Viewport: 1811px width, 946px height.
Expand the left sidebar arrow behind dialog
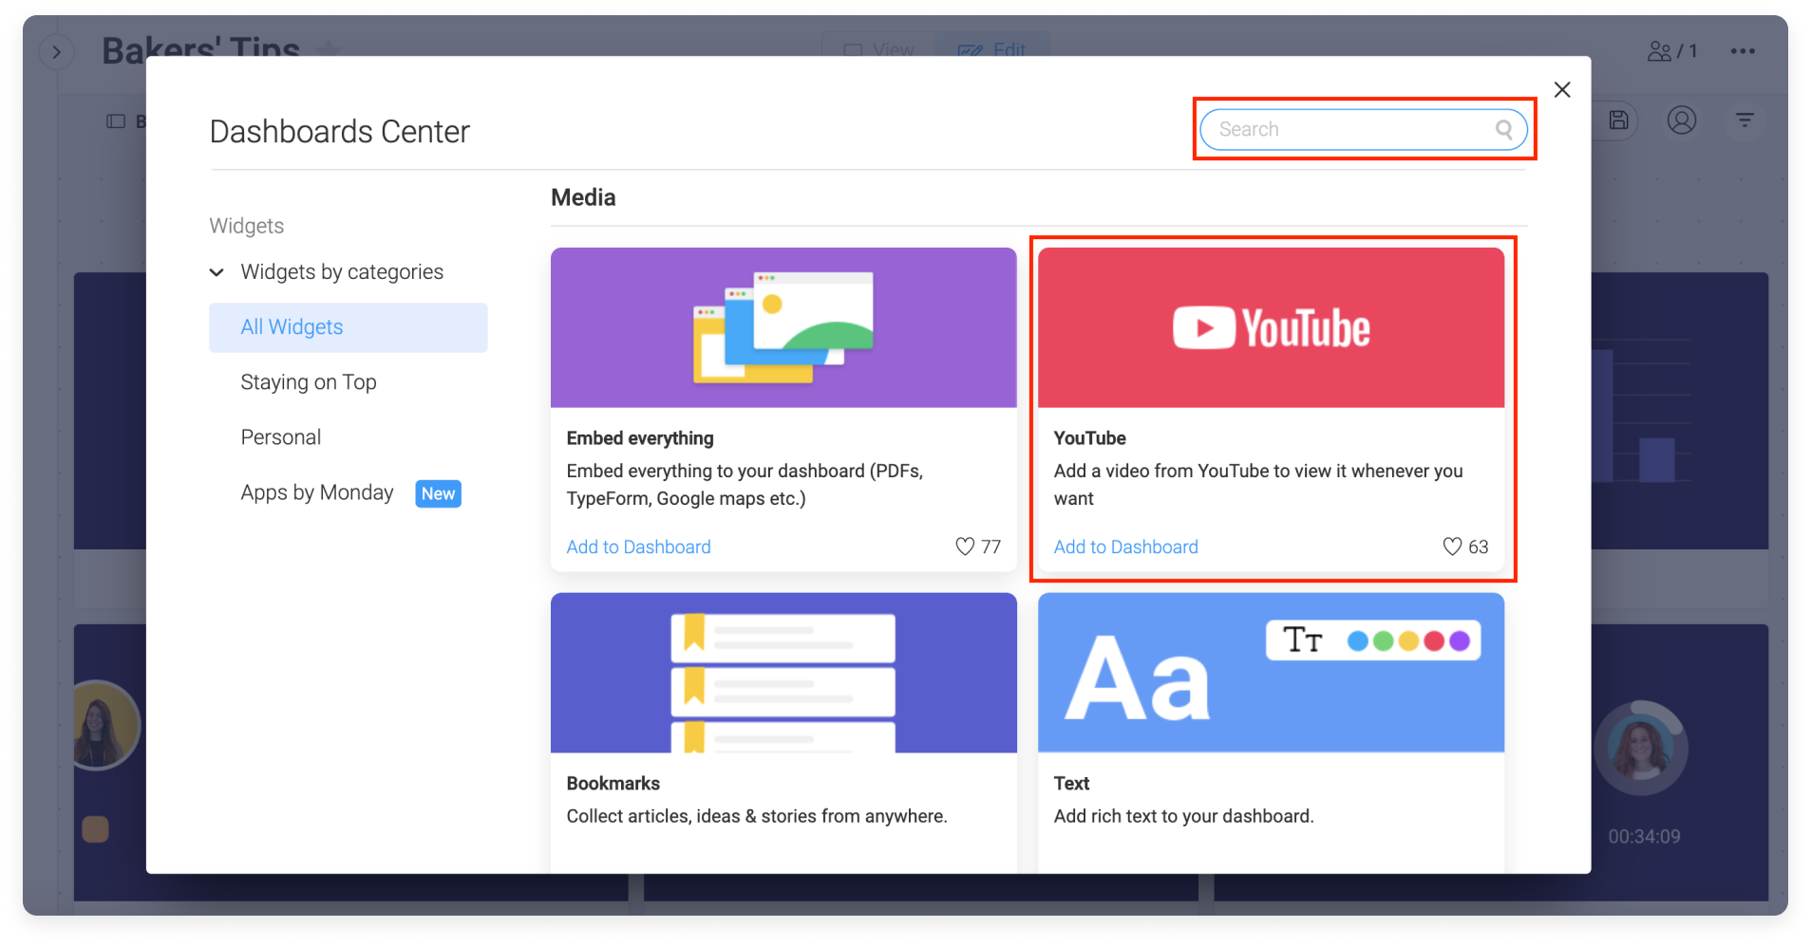57,52
